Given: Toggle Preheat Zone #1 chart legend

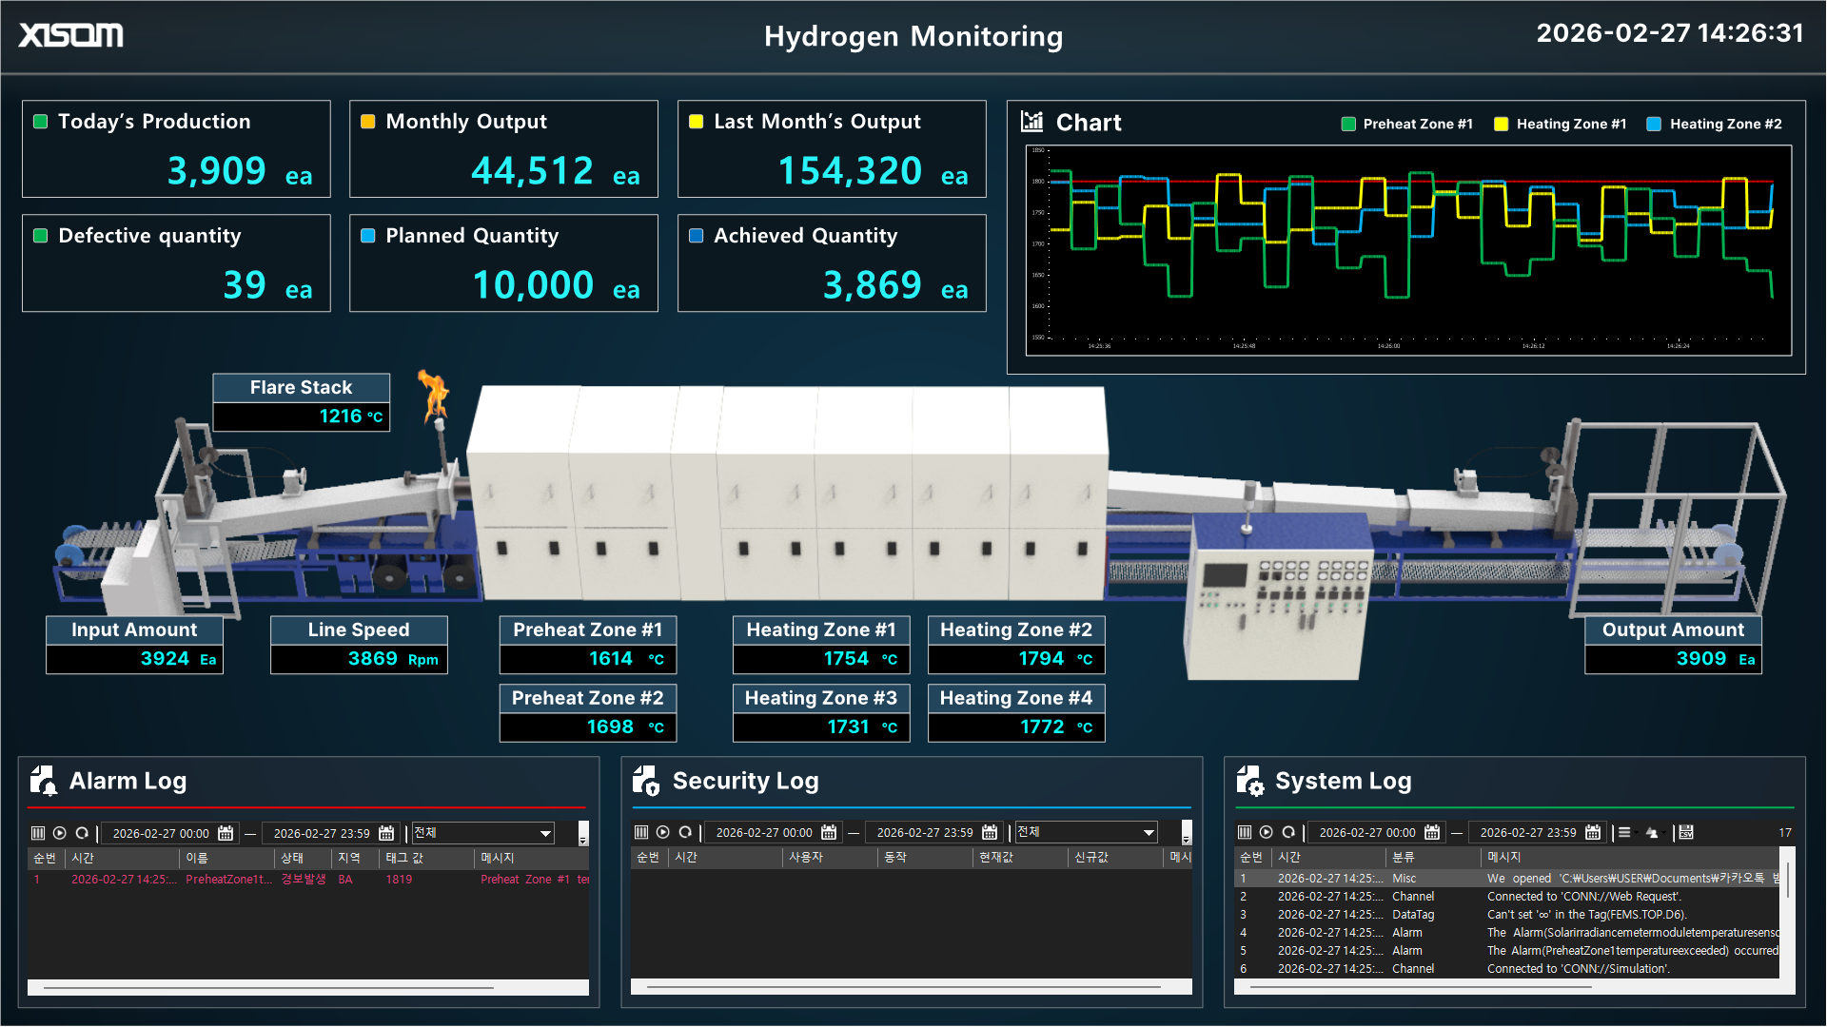Looking at the screenshot, I should click(1406, 124).
